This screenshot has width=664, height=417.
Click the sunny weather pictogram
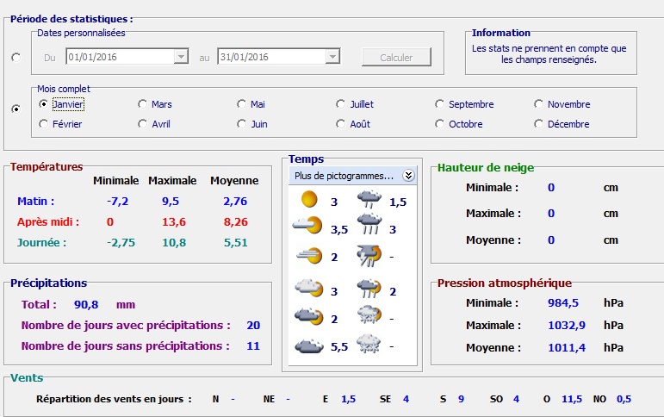309,199
